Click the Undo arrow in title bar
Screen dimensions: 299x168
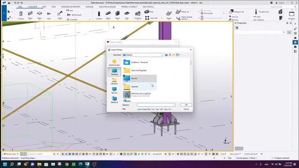(x=15, y=3)
